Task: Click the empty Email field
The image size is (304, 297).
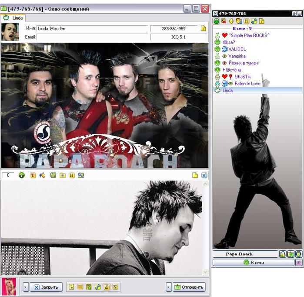Action: pyautogui.click(x=92, y=37)
